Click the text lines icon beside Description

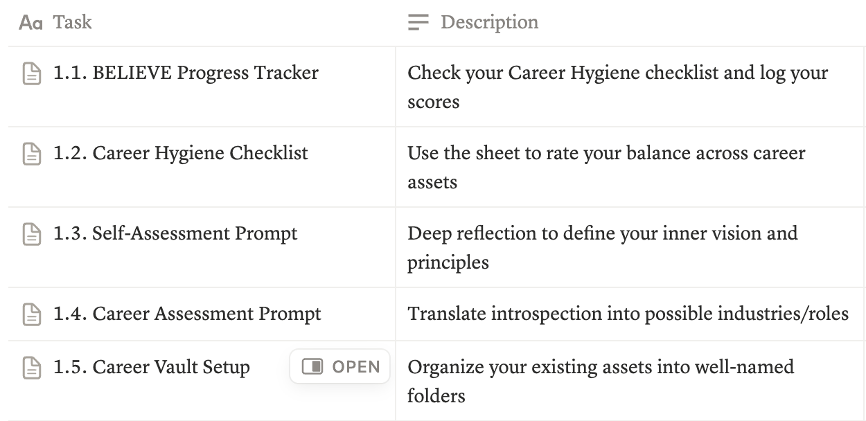418,23
